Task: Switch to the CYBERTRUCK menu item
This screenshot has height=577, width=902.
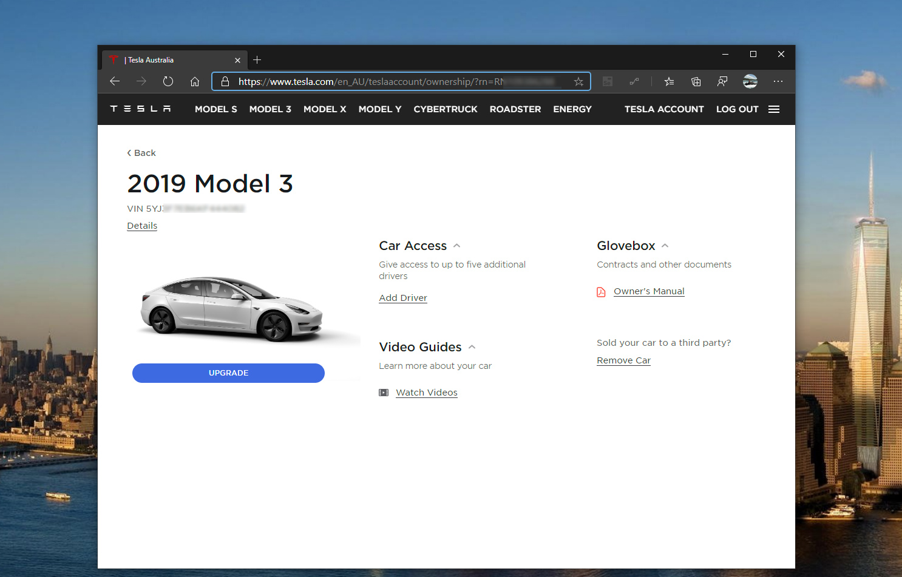Action: click(446, 109)
